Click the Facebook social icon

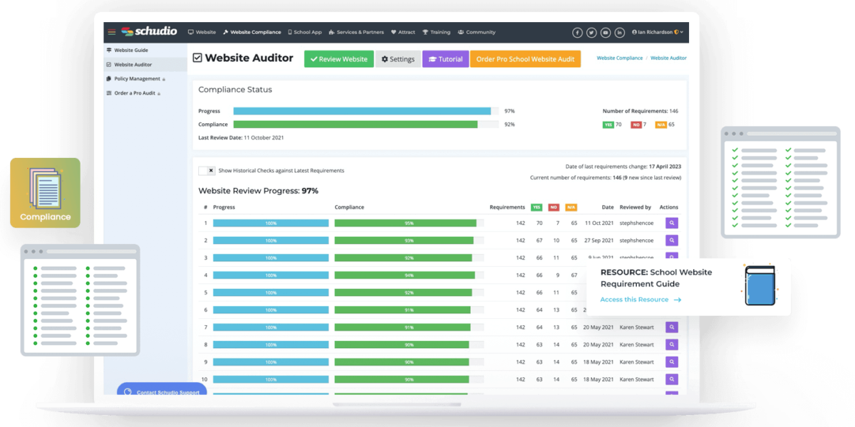coord(577,33)
